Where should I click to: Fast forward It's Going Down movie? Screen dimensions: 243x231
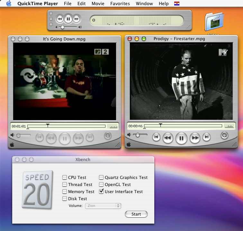[78, 138]
